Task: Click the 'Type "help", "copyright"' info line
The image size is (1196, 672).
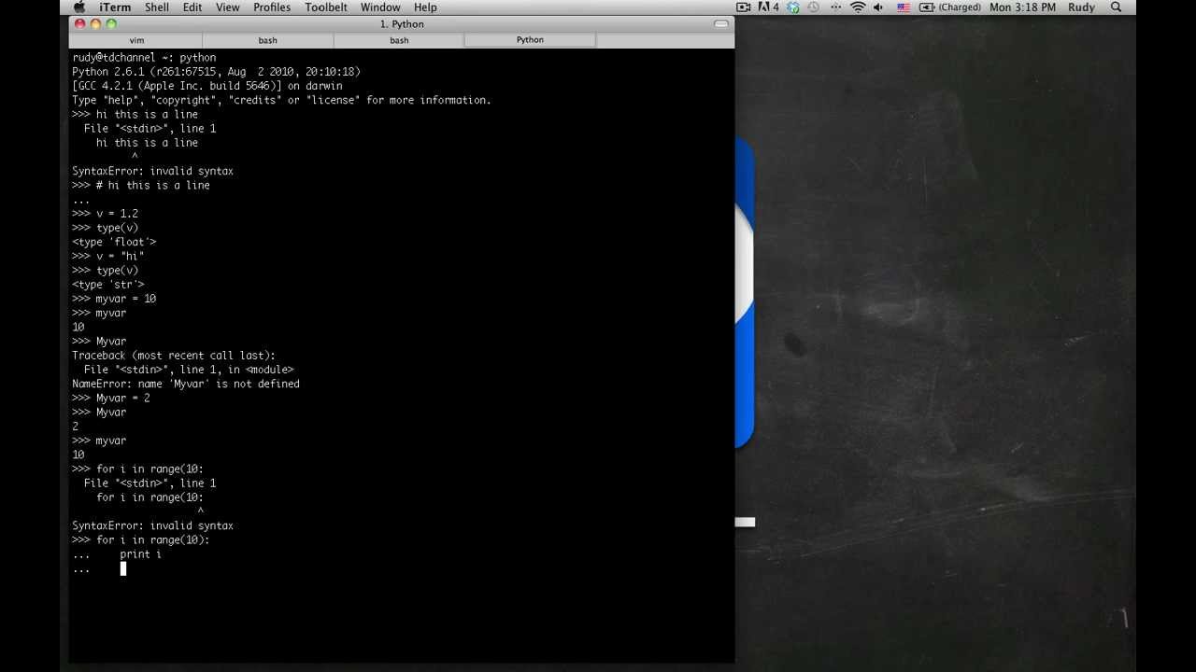Action: point(281,100)
